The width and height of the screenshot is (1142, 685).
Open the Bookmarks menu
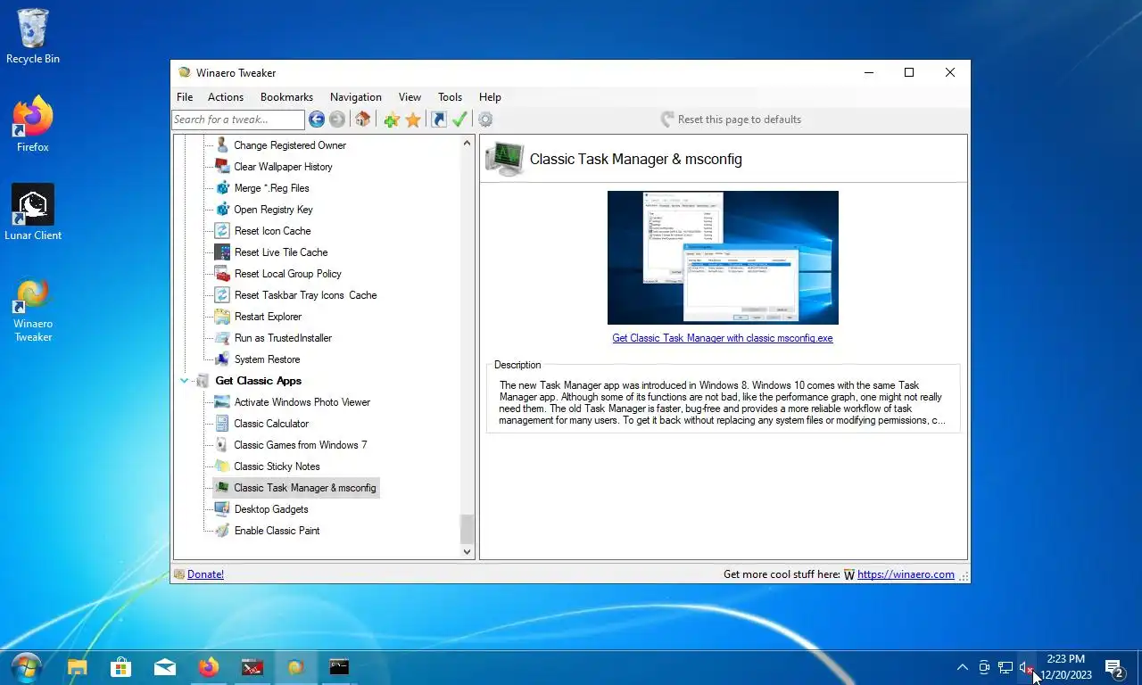pyautogui.click(x=286, y=97)
